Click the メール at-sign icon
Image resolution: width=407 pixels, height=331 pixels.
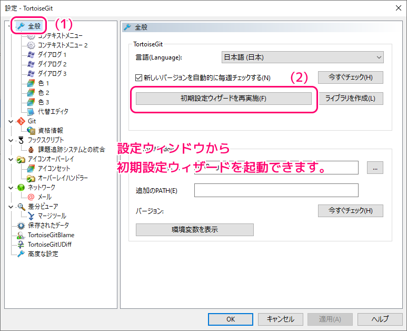click(31, 197)
